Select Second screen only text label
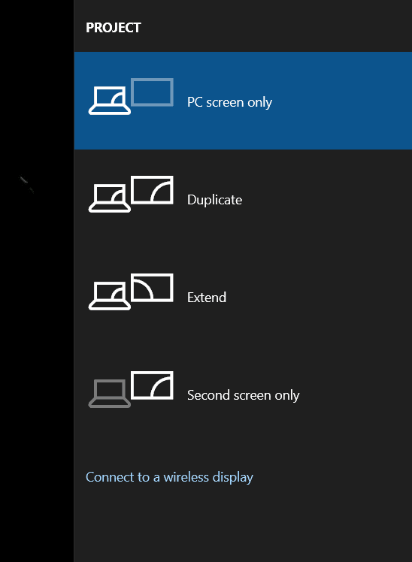This screenshot has height=562, width=412. coord(243,395)
